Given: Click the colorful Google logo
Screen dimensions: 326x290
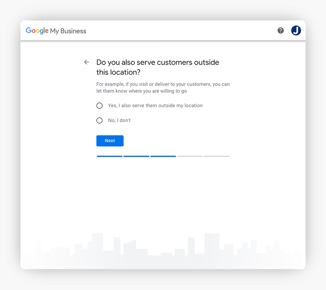Looking at the screenshot, I should coord(37,31).
